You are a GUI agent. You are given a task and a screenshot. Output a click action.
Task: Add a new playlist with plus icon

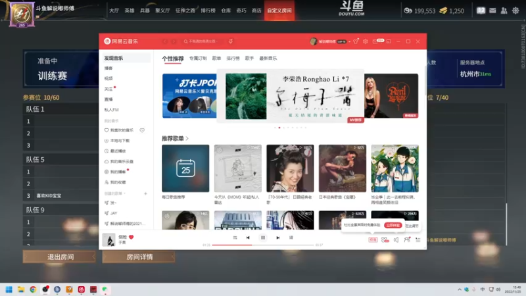coord(145,193)
